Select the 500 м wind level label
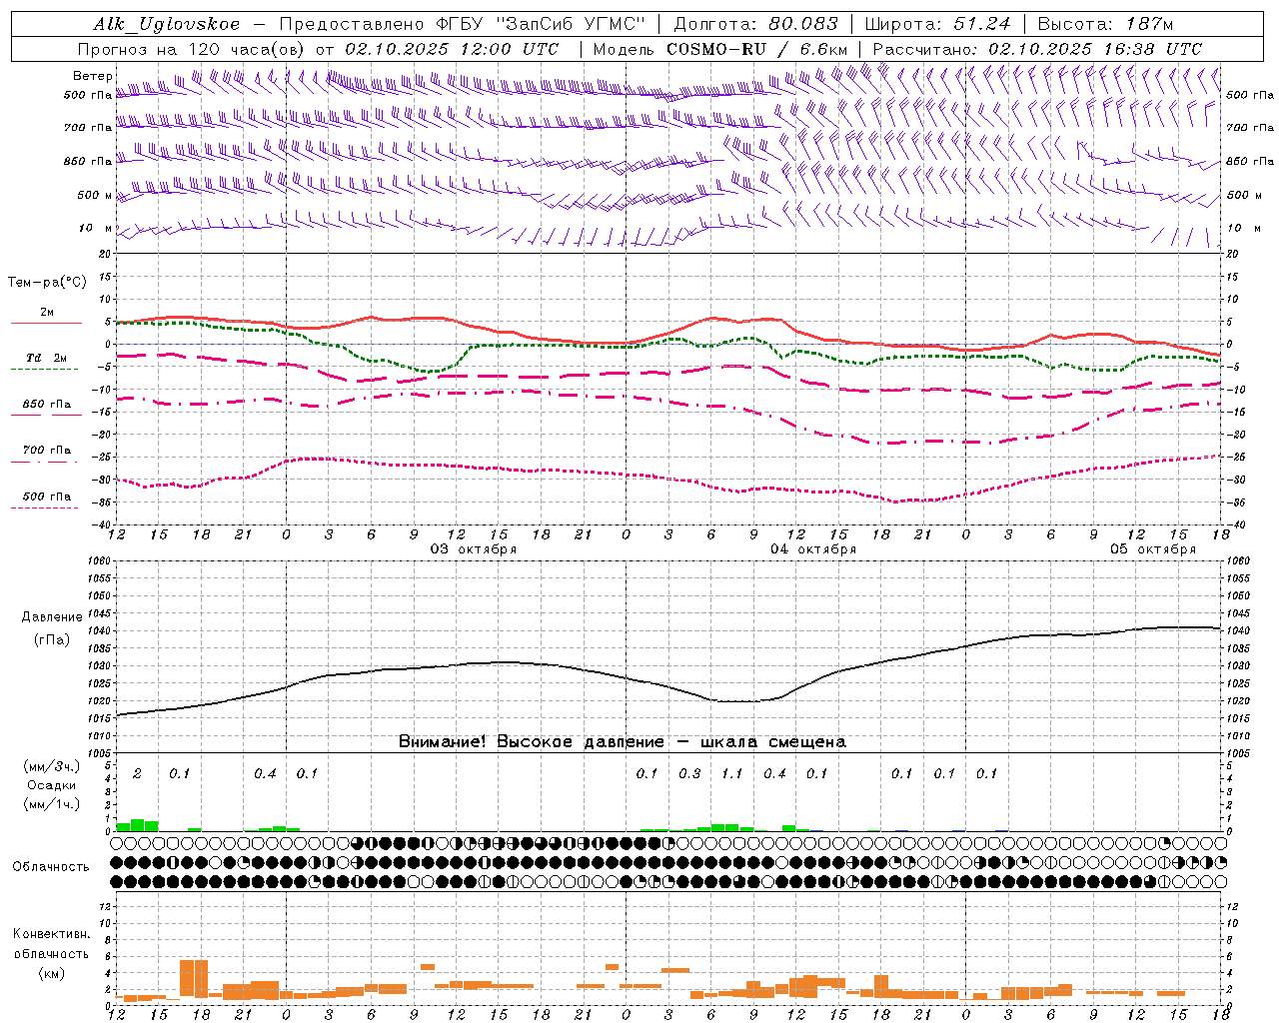The width and height of the screenshot is (1279, 1023). point(95,195)
